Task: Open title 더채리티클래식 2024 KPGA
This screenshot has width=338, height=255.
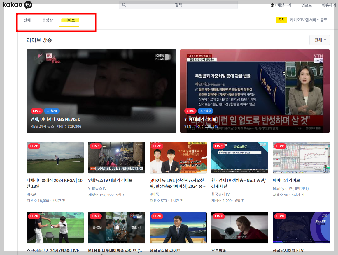Action: [x=55, y=183]
